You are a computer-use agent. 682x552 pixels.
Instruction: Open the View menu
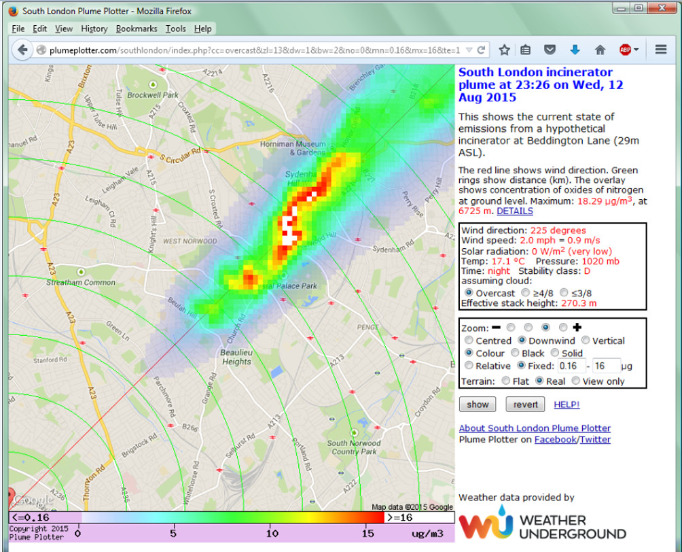tap(64, 29)
